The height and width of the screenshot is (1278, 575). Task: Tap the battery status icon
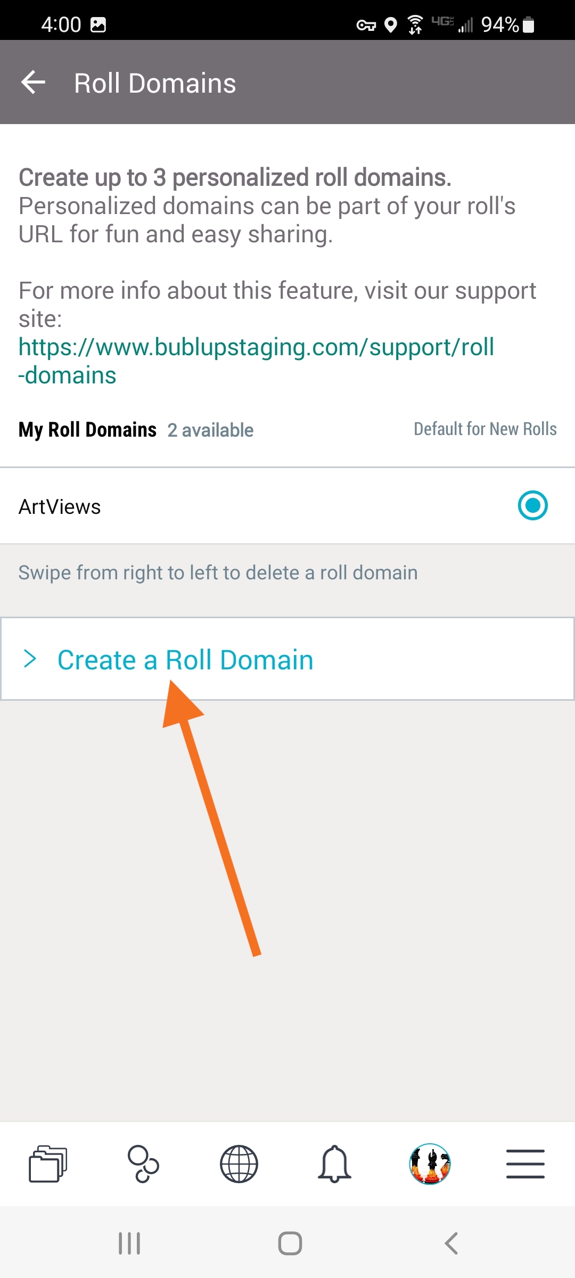click(x=529, y=24)
